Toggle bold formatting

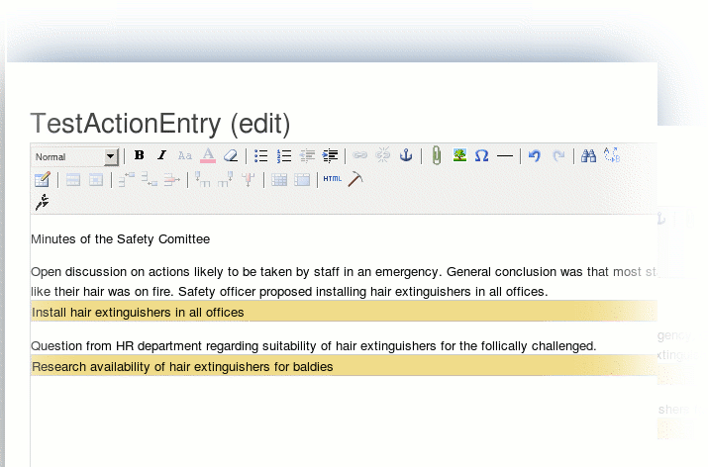pyautogui.click(x=140, y=155)
